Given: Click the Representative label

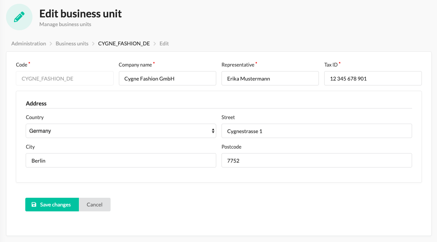Looking at the screenshot, I should coord(238,65).
